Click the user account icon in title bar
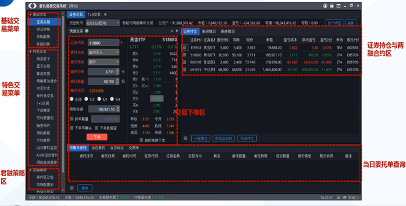Image resolution: width=406 pixels, height=206 pixels. click(325, 6)
